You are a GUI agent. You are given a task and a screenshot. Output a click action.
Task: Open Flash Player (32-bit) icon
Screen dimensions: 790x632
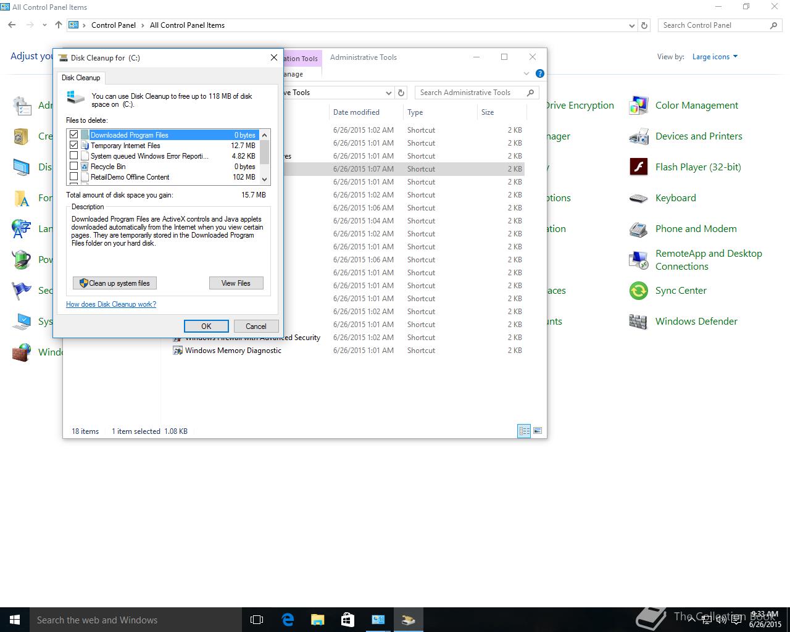pos(638,167)
